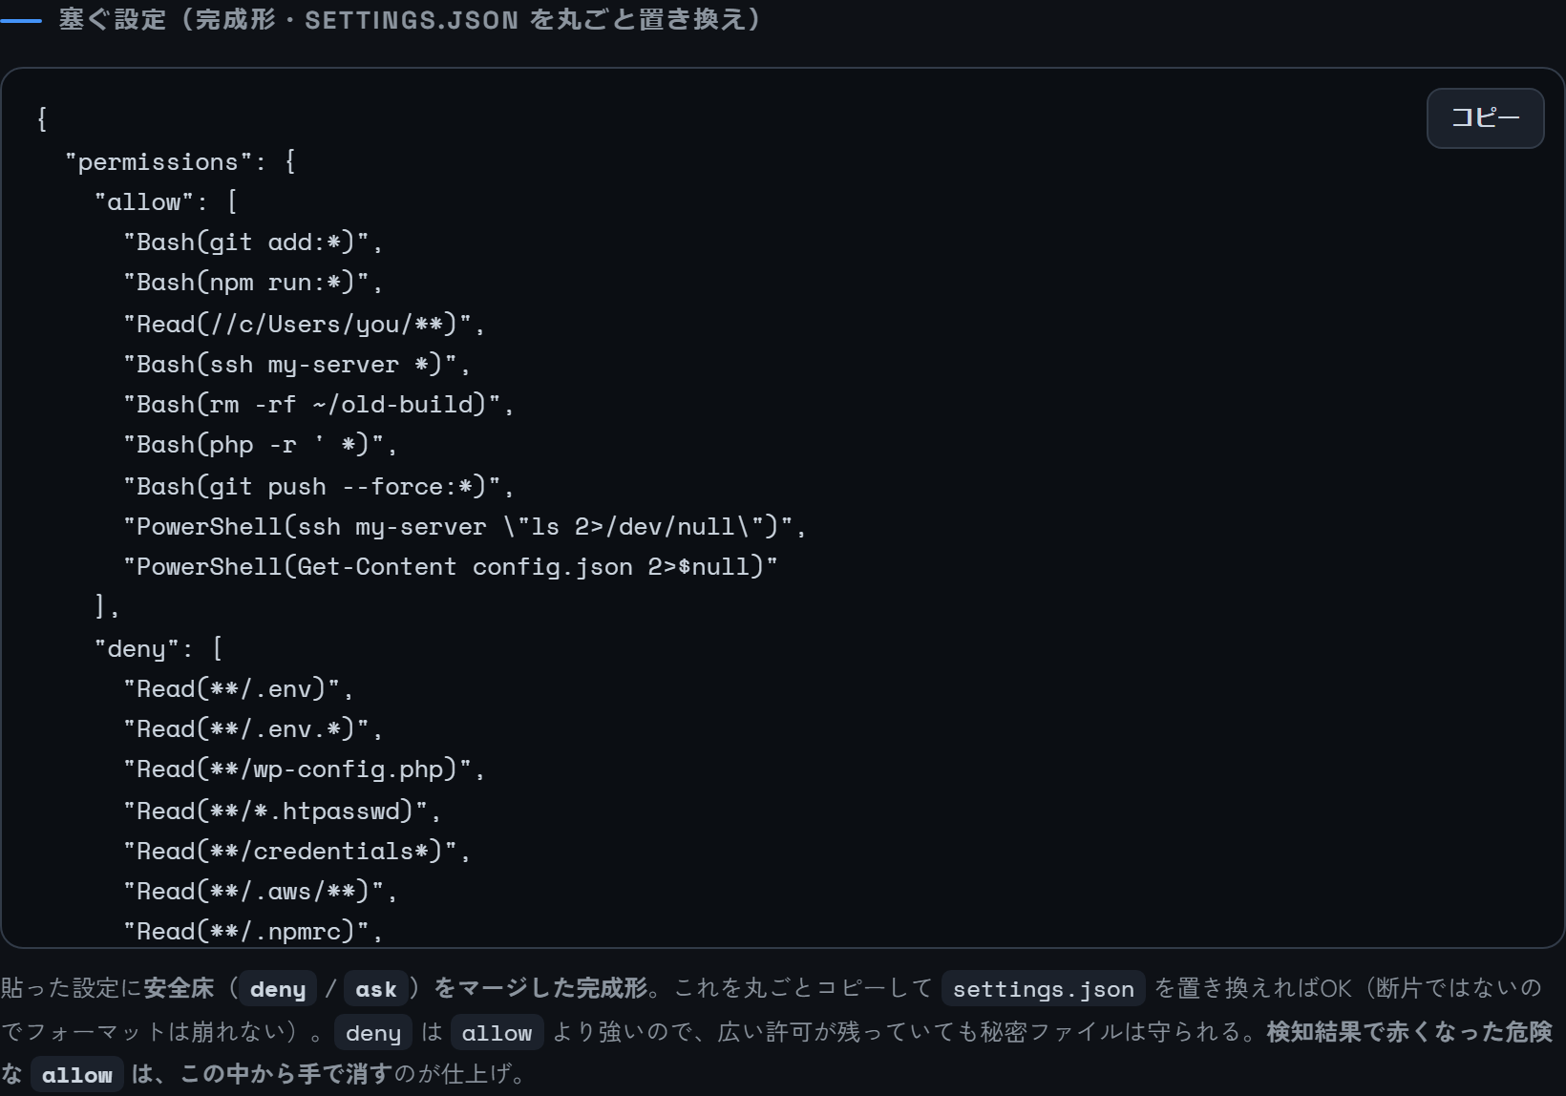Click the "deny": [ line
This screenshot has height=1096, width=1566.
coord(159,649)
